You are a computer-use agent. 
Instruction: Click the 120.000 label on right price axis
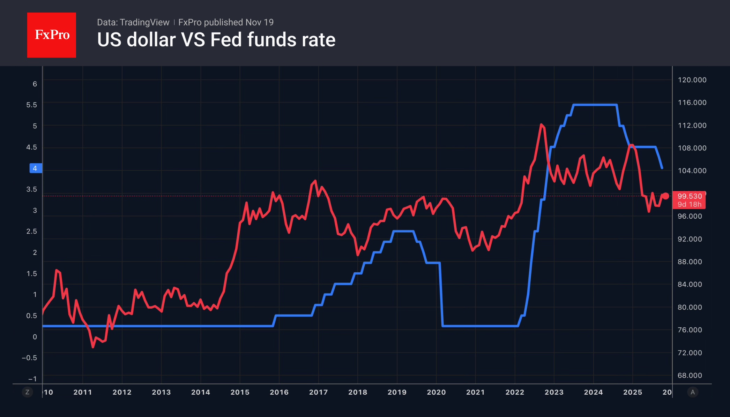pos(692,80)
